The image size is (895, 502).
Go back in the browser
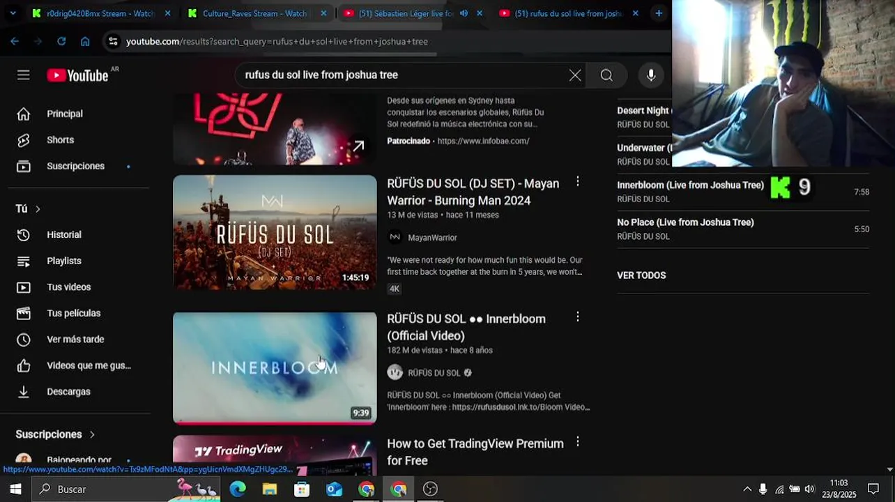coord(15,41)
